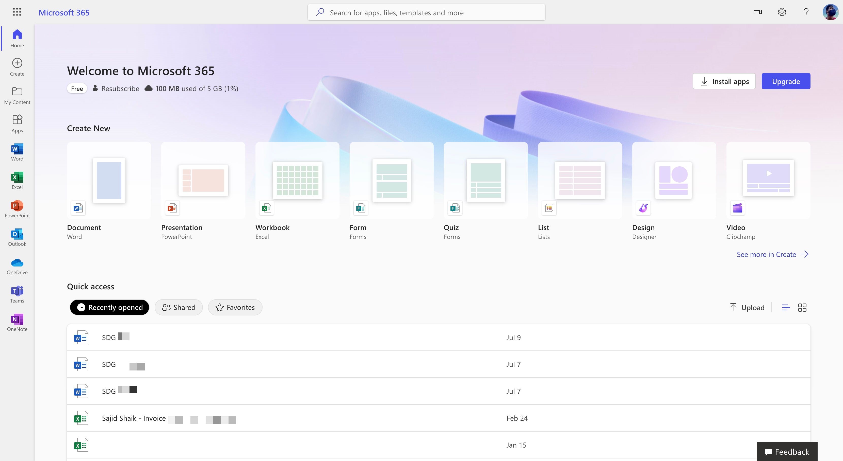The image size is (843, 461).
Task: Click the Upgrade button
Action: tap(786, 81)
